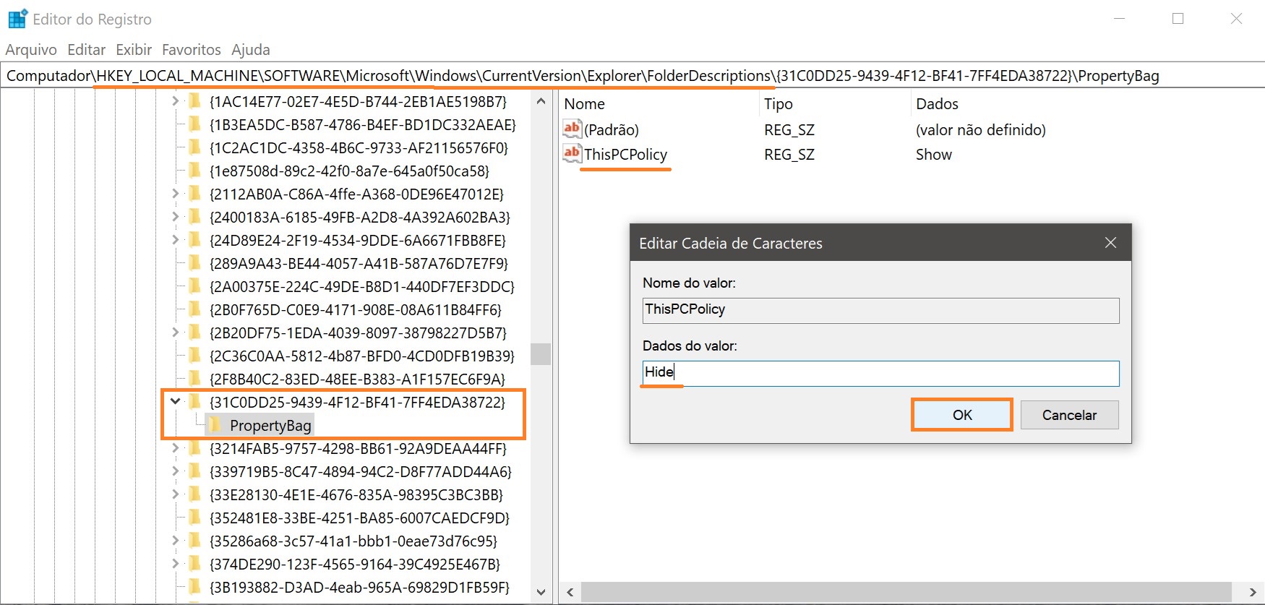Click Cancelar in the edit string dialog
The height and width of the screenshot is (605, 1265).
tap(1069, 415)
